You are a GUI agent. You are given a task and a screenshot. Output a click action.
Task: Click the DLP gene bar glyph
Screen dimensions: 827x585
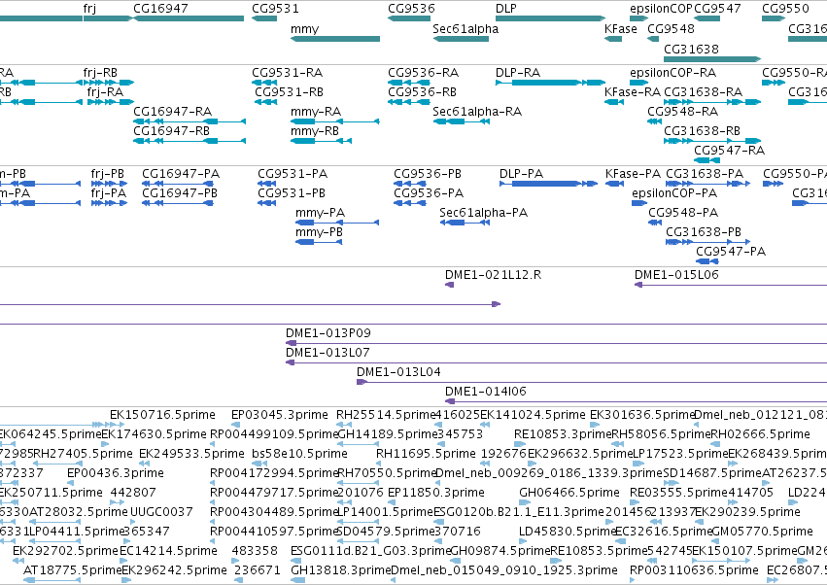click(550, 19)
